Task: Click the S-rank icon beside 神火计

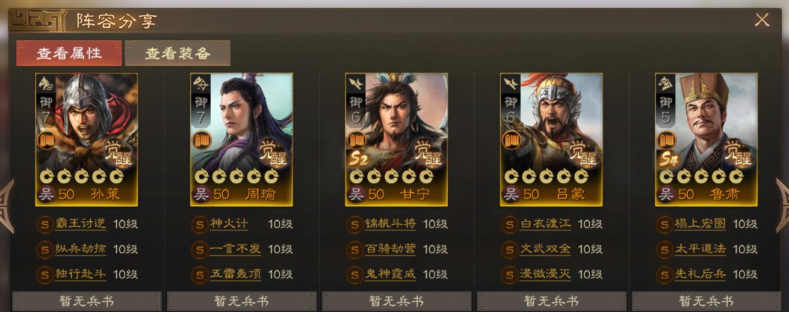Action: tap(200, 225)
